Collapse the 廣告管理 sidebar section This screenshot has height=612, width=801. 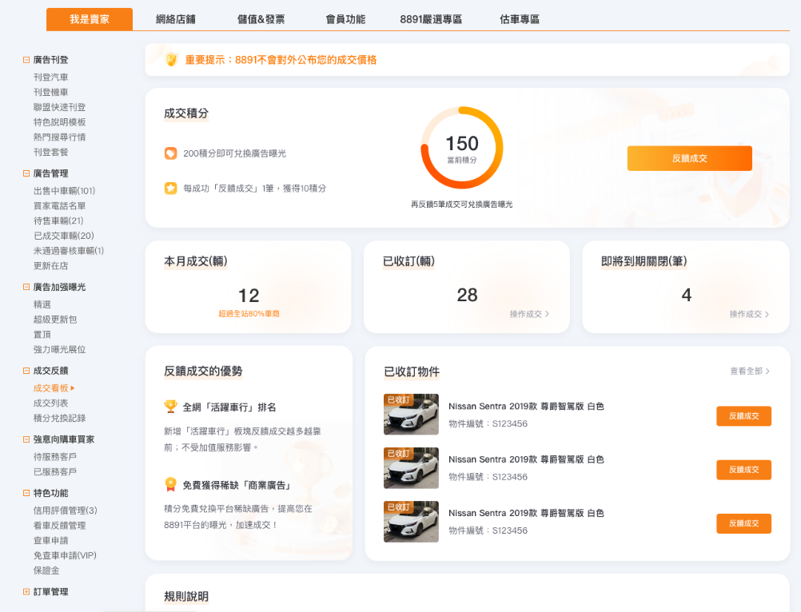pos(26,173)
